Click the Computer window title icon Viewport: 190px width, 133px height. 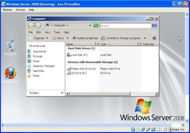[29, 18]
